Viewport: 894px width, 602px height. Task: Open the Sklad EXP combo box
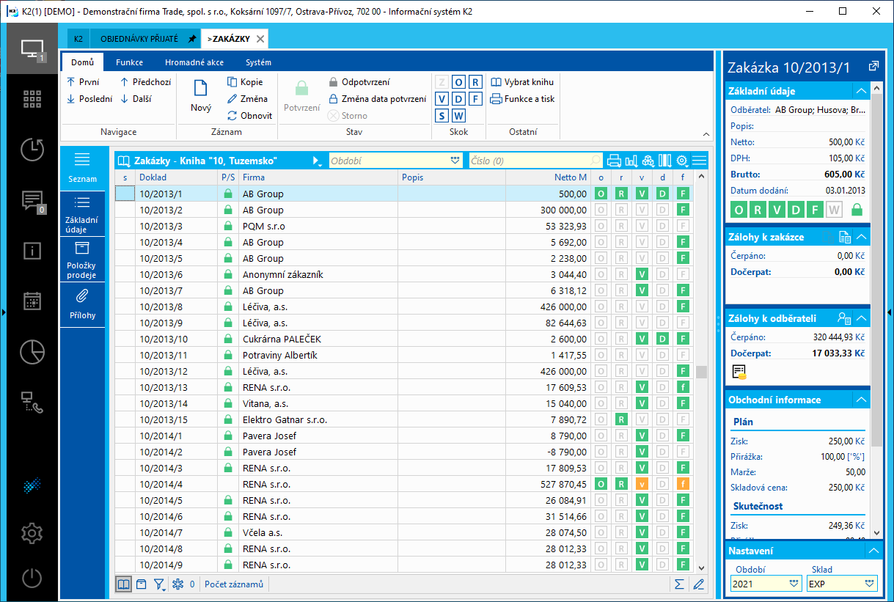841,584
